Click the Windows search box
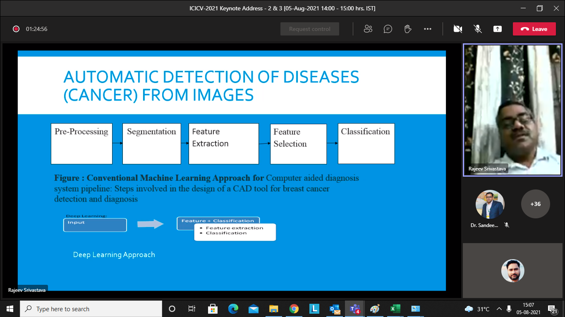Image resolution: width=565 pixels, height=317 pixels. [91, 309]
